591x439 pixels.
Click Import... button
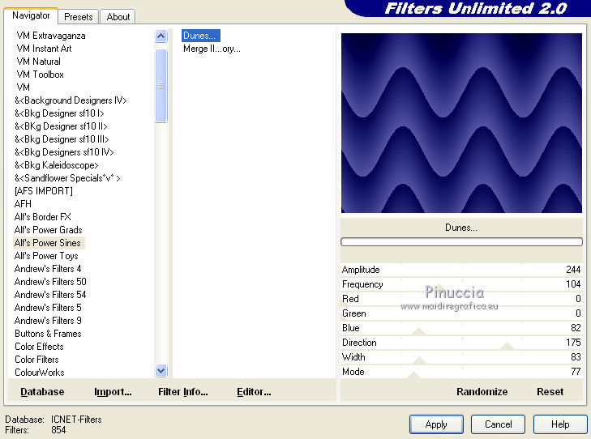pyautogui.click(x=113, y=391)
